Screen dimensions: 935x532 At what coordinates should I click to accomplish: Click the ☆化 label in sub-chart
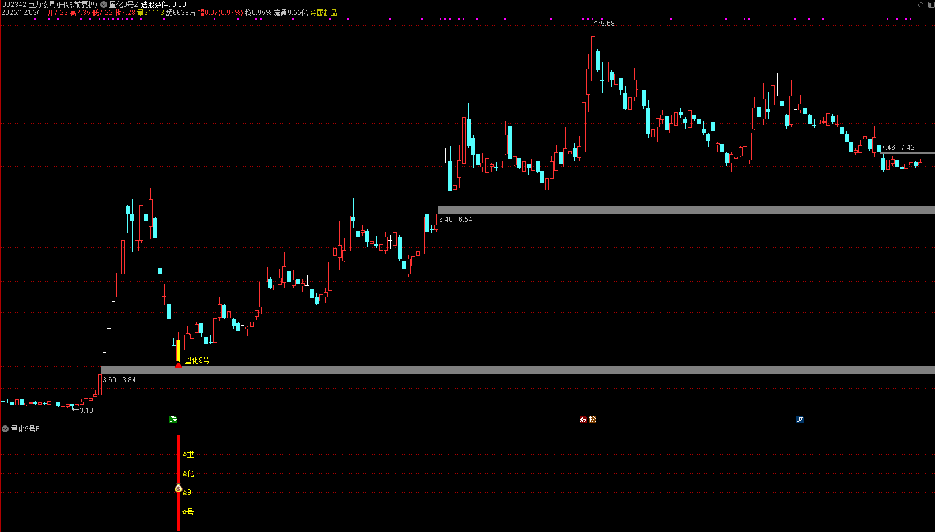click(x=188, y=474)
